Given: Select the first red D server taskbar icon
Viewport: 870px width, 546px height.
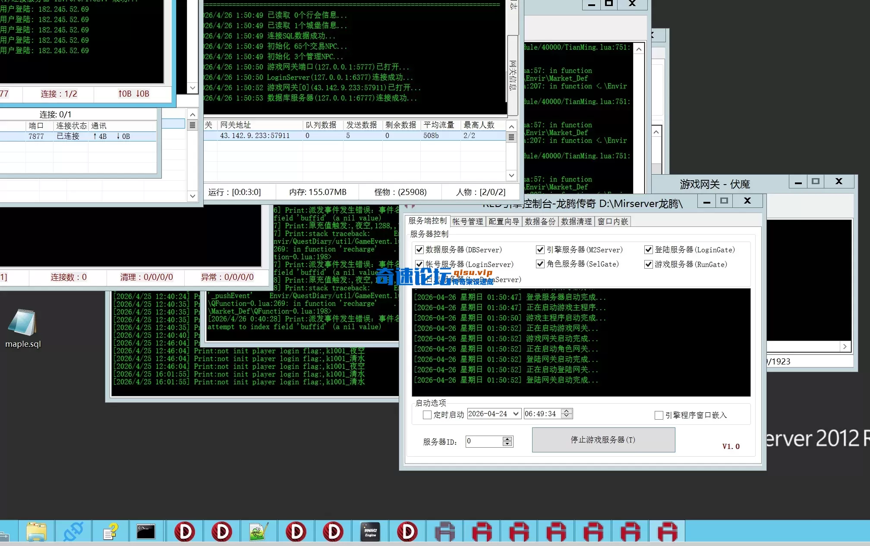Looking at the screenshot, I should point(184,531).
